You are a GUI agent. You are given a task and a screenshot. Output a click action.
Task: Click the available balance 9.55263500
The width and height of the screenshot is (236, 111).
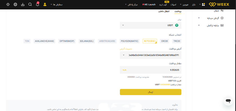pyautogui.click(x=168, y=77)
